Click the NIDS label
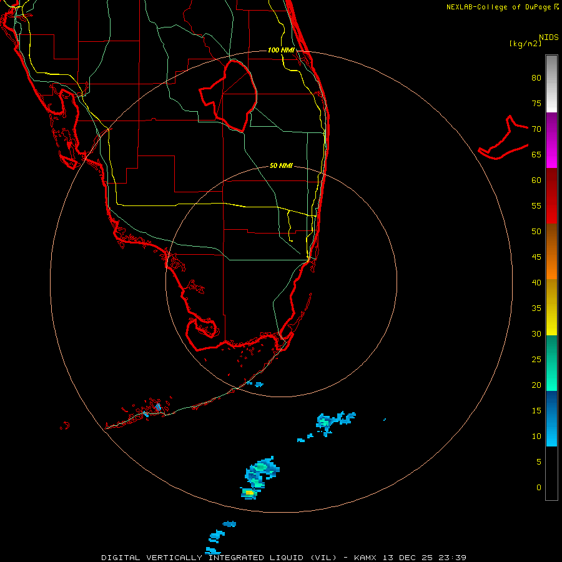The image size is (562, 562). (x=548, y=37)
